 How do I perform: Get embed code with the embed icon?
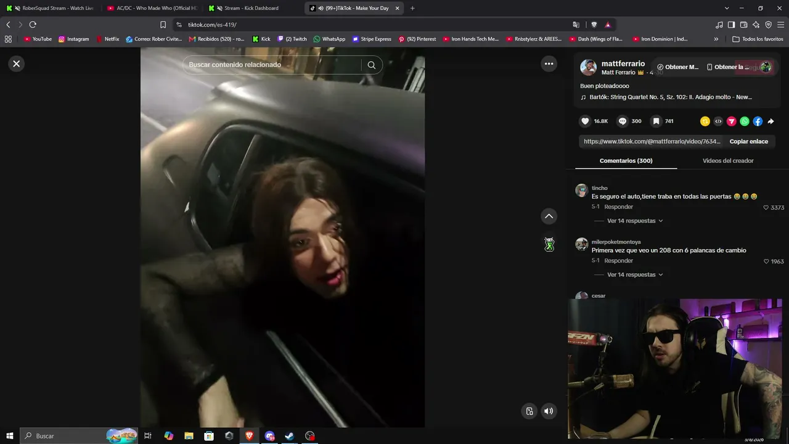pyautogui.click(x=718, y=121)
